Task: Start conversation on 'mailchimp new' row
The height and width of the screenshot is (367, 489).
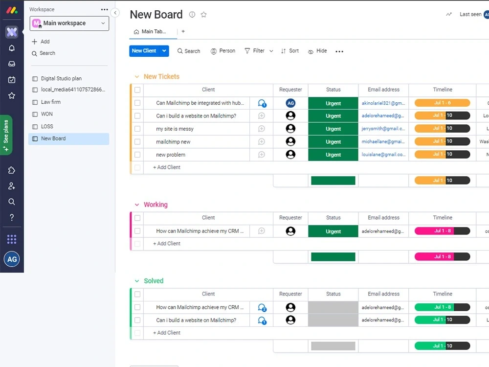Action: point(261,142)
